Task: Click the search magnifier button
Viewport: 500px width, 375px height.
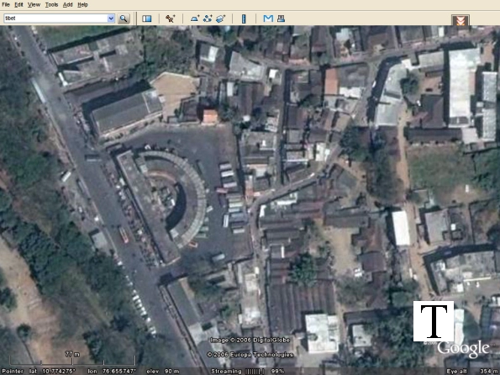Action: pos(124,18)
